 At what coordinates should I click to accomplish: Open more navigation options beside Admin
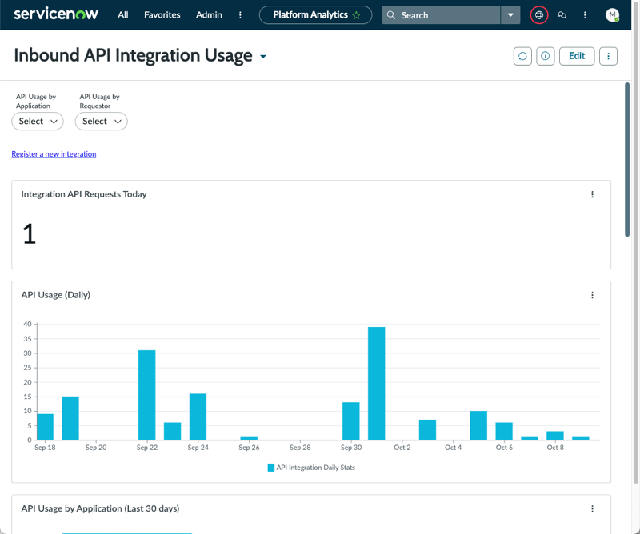click(x=240, y=15)
